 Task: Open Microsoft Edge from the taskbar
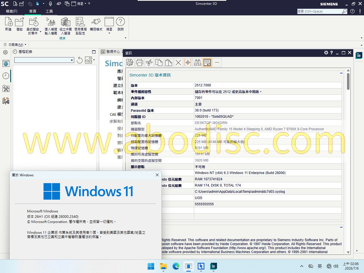click(x=176, y=266)
